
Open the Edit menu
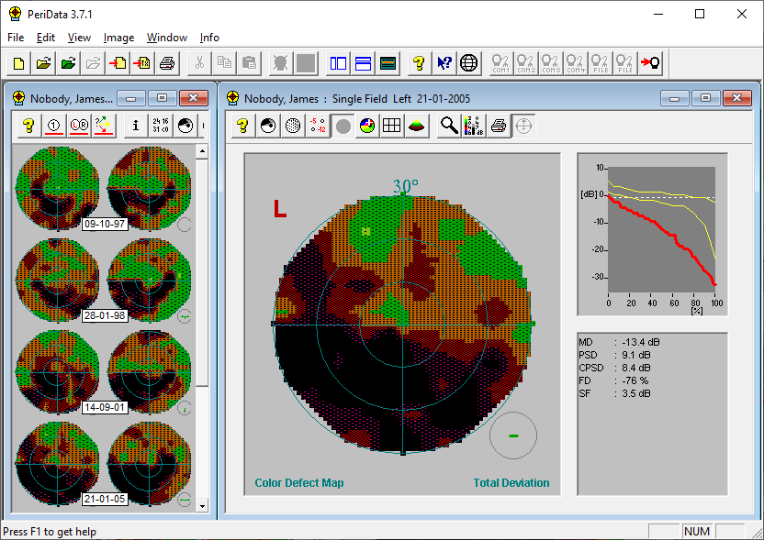pos(46,38)
